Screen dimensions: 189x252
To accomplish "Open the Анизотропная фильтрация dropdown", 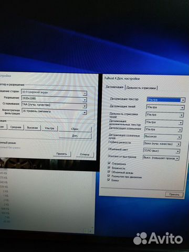I will [54, 111].
